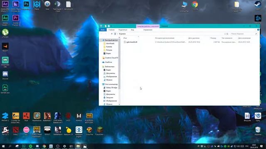Viewport: 266px width, 149px height.
Task: Go up one folder level in Explorer
Action: click(x=112, y=34)
